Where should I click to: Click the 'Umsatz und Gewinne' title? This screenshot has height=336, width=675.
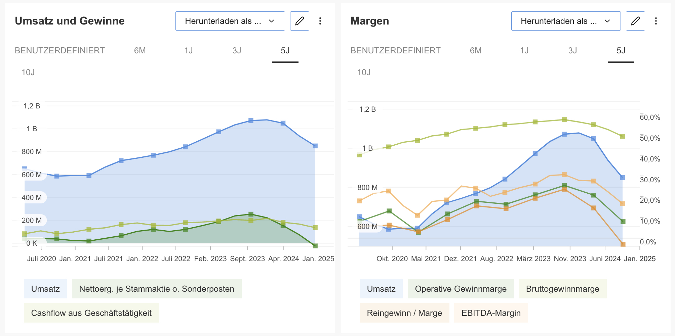pyautogui.click(x=70, y=21)
